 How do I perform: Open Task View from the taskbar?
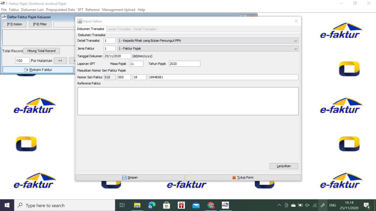(122, 205)
